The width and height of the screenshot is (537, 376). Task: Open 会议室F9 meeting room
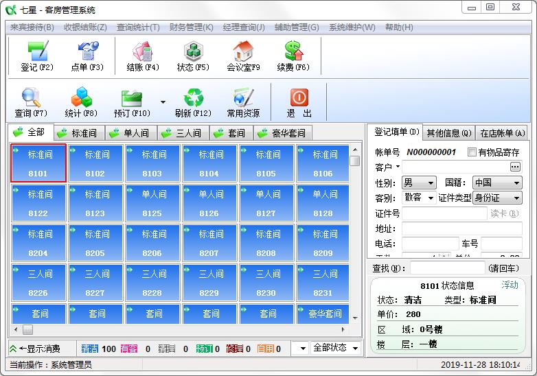tap(243, 56)
